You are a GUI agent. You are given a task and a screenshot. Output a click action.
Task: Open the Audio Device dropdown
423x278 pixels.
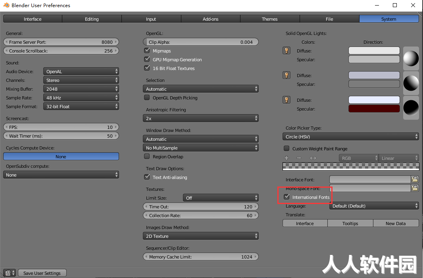[81, 72]
